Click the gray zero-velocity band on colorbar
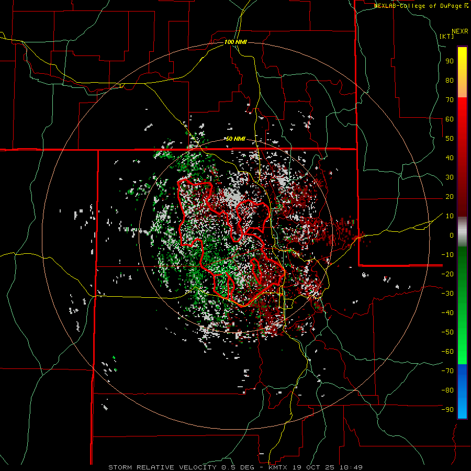Screen dimensions: 471x471 pos(462,232)
